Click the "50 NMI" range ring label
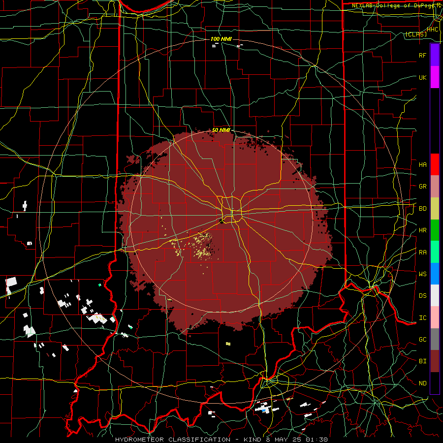Image resolution: width=443 pixels, height=443 pixels. point(221,130)
